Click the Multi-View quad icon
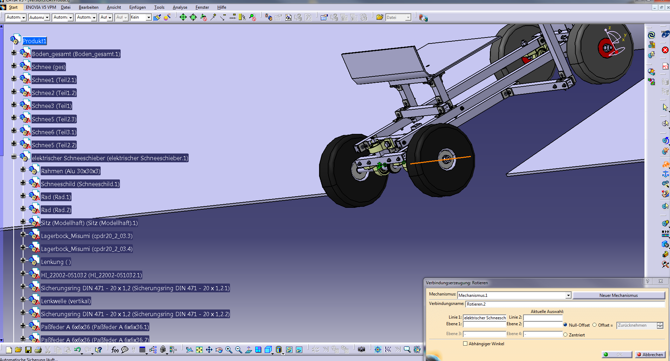Viewport: 670px width, 361px height. [258, 350]
